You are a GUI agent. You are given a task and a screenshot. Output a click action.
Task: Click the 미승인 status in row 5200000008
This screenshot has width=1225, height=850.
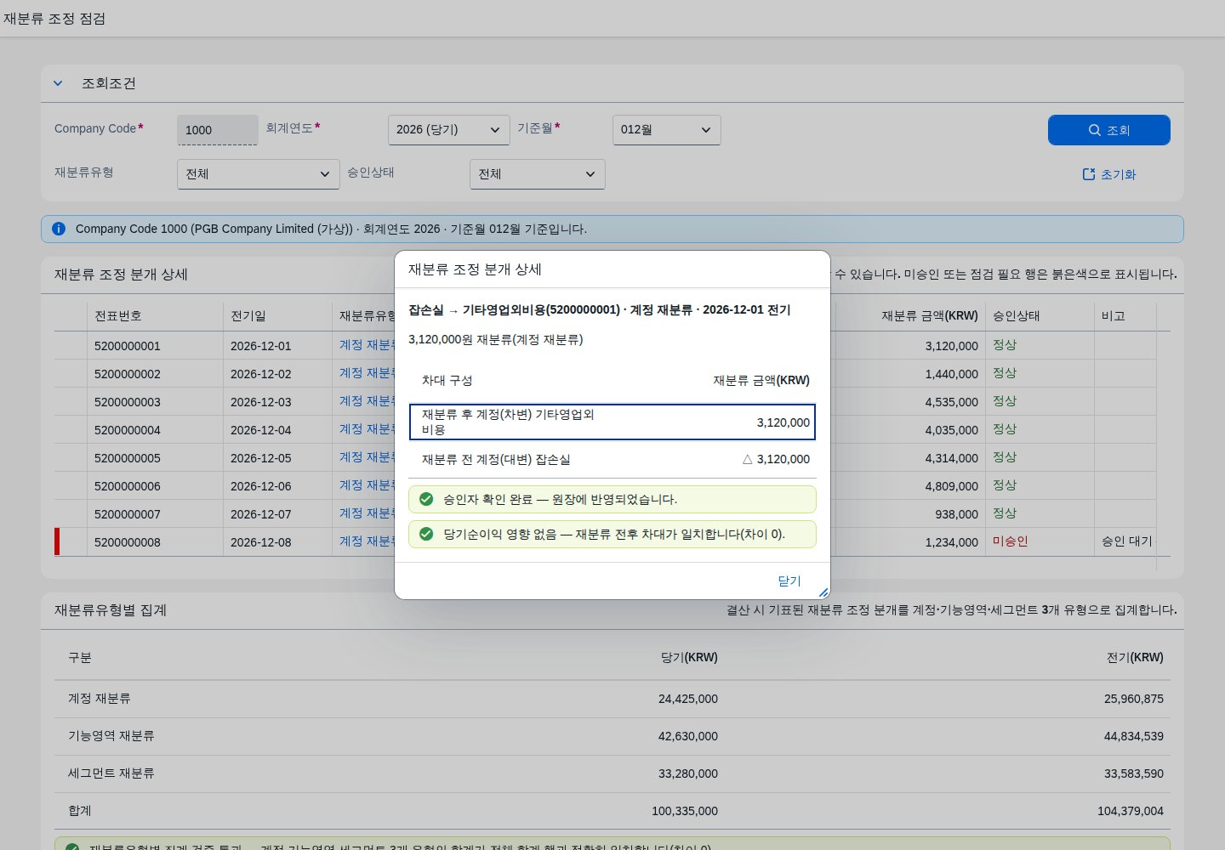(x=1011, y=541)
